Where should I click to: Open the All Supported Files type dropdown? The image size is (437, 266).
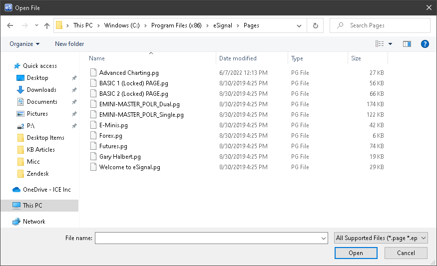coord(381,238)
